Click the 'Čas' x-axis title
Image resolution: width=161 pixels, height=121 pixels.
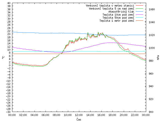(79, 119)
